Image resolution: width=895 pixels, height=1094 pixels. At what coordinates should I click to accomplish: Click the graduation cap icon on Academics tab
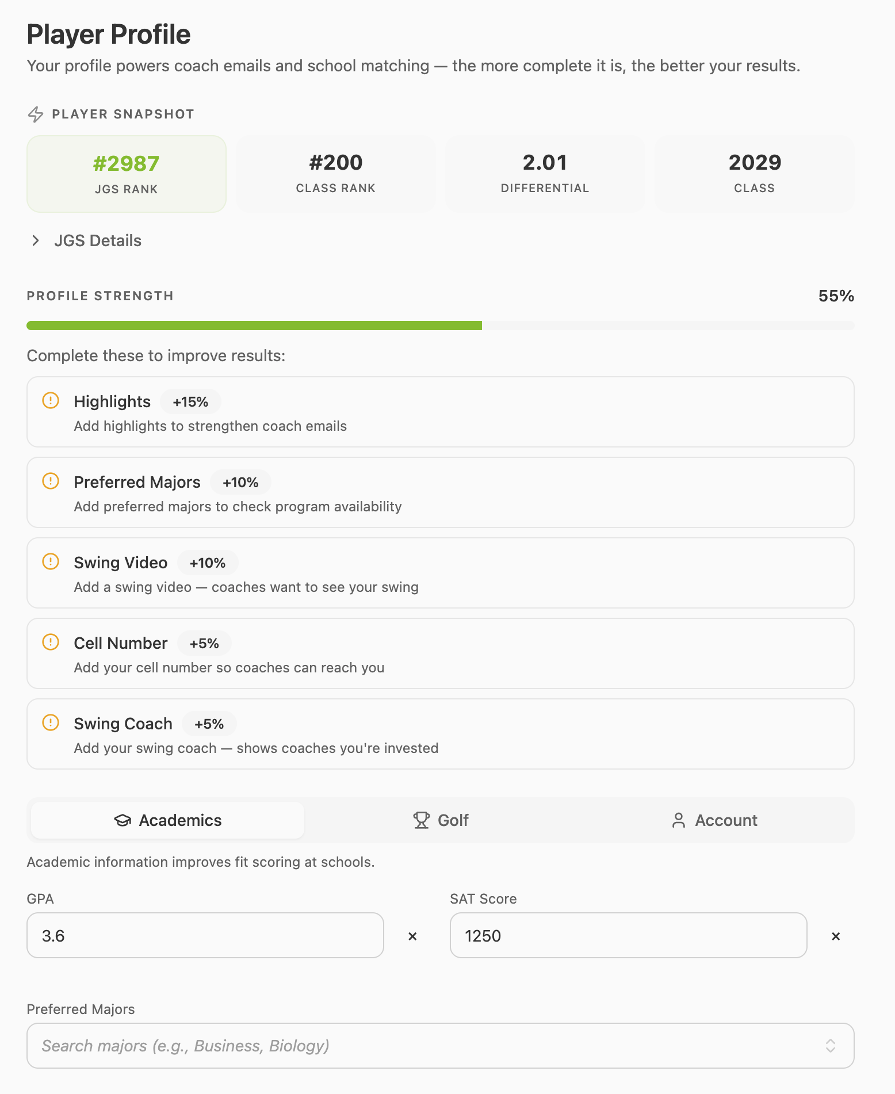[123, 820]
